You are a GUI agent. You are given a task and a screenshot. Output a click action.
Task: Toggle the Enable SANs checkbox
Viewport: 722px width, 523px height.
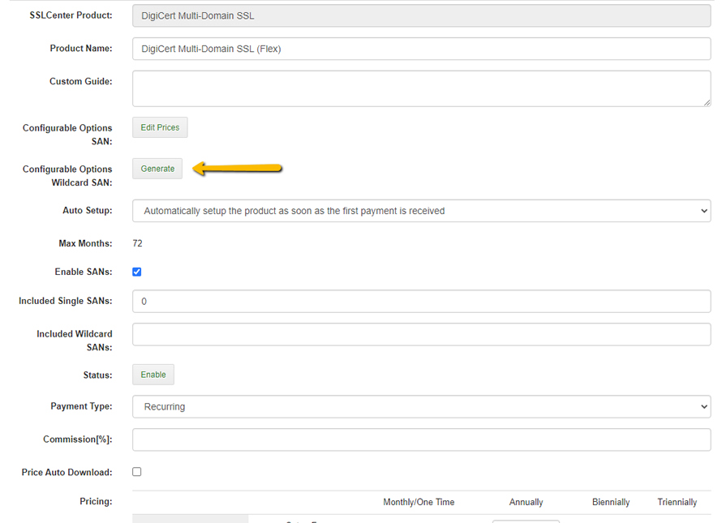(137, 272)
